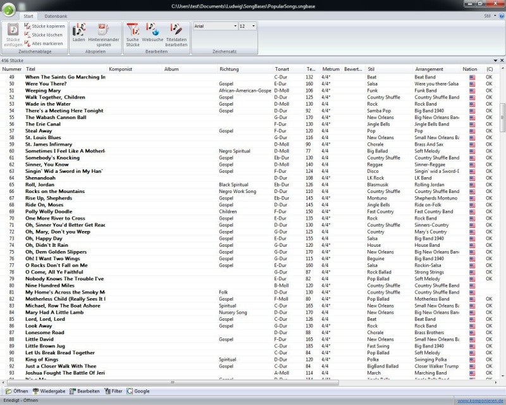This screenshot has height=405, width=506.
Task: Choose the Stücke löschen icon
Action: pyautogui.click(x=28, y=35)
